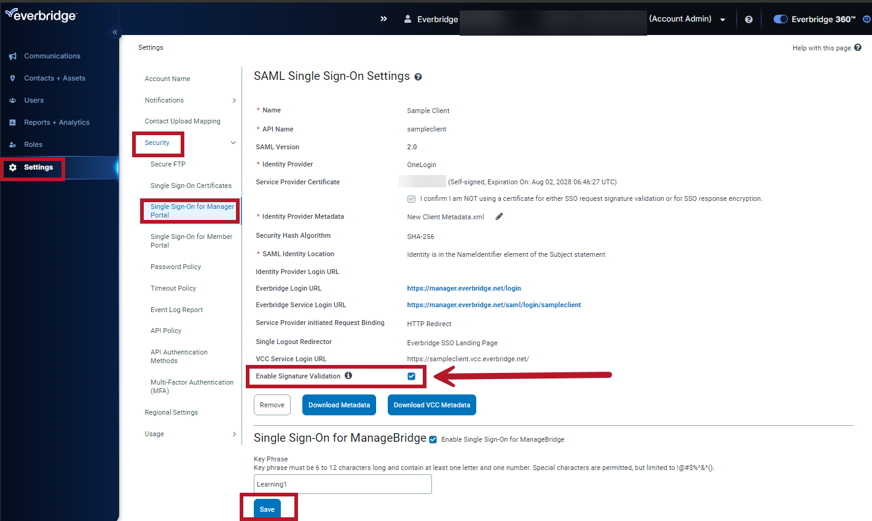Select Single Sign-On for Manager Portal
The image size is (872, 521).
pos(192,211)
